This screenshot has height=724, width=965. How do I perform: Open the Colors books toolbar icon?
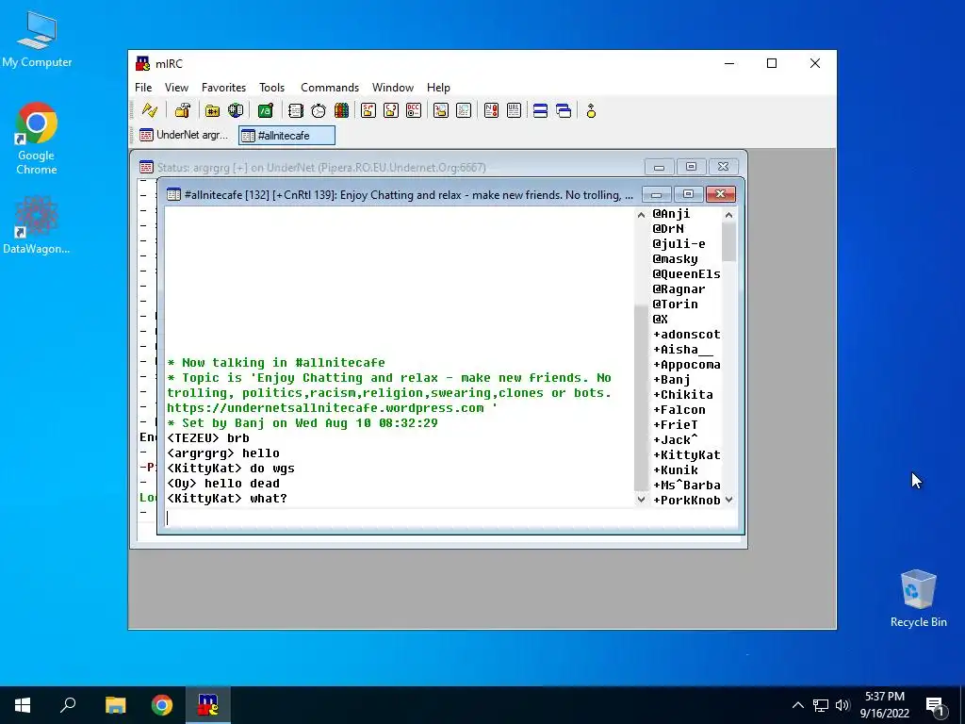point(341,111)
